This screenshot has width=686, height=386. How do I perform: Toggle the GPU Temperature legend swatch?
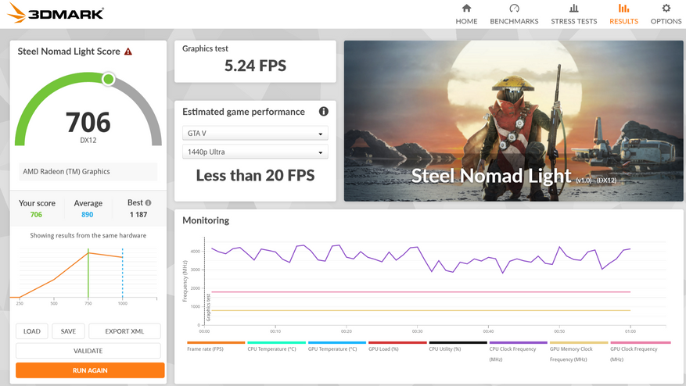click(x=337, y=343)
